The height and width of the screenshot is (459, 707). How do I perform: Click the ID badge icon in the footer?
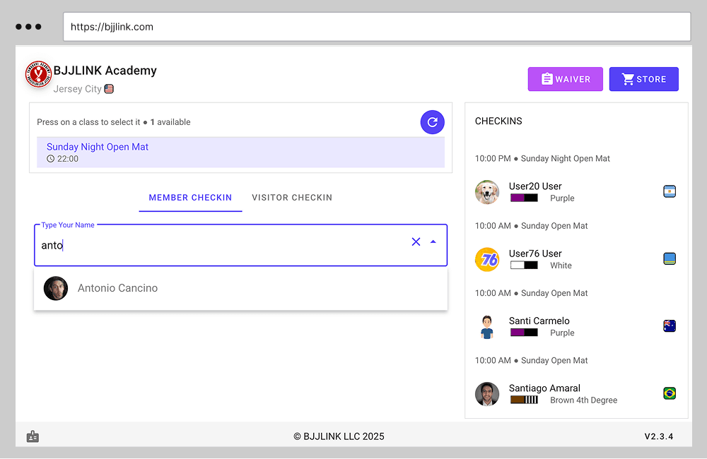pyautogui.click(x=33, y=436)
